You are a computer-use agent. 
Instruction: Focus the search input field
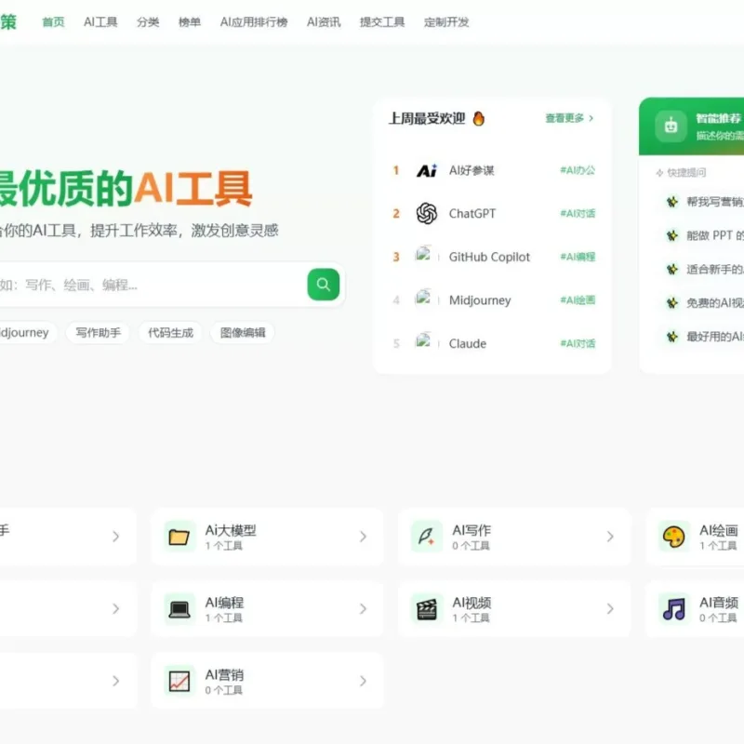click(152, 285)
